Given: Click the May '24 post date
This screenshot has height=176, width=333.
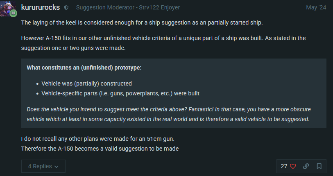Looking at the screenshot, I should pyautogui.click(x=316, y=8).
